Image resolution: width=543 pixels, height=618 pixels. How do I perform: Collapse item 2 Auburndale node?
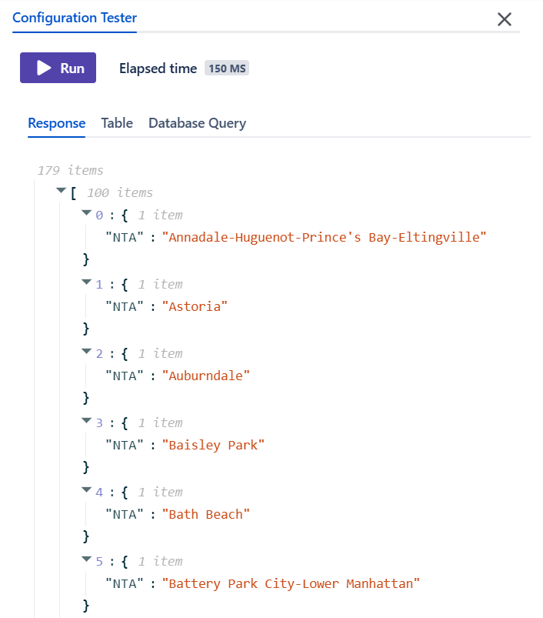86,352
